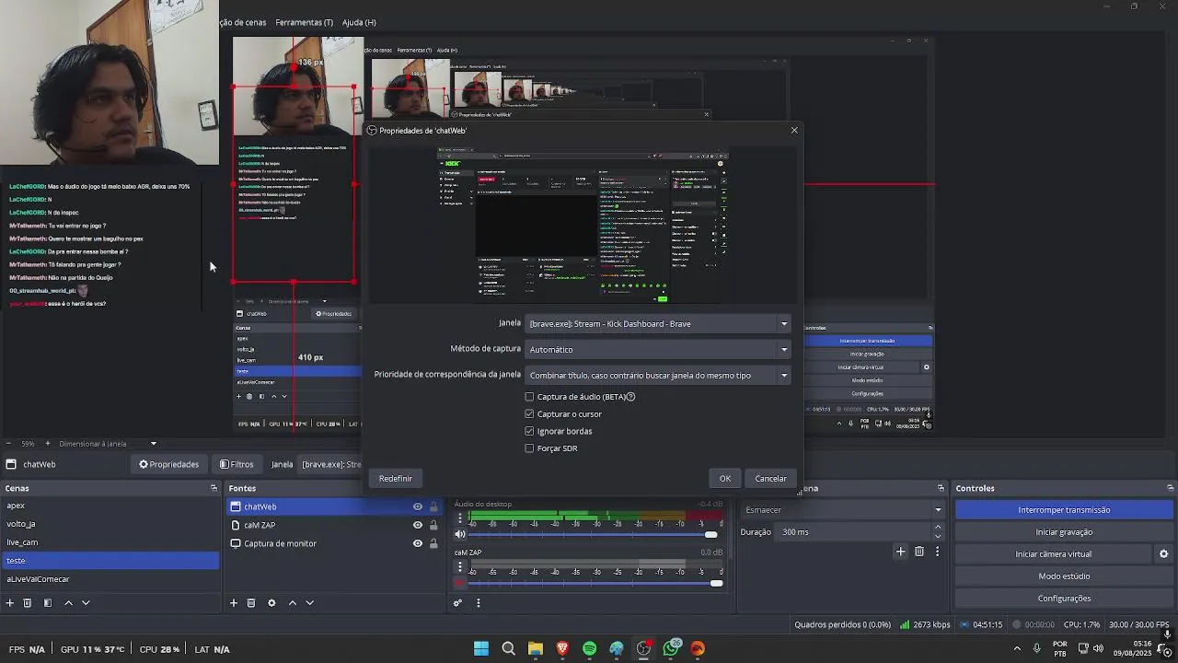Select live_cam scene

pos(110,542)
